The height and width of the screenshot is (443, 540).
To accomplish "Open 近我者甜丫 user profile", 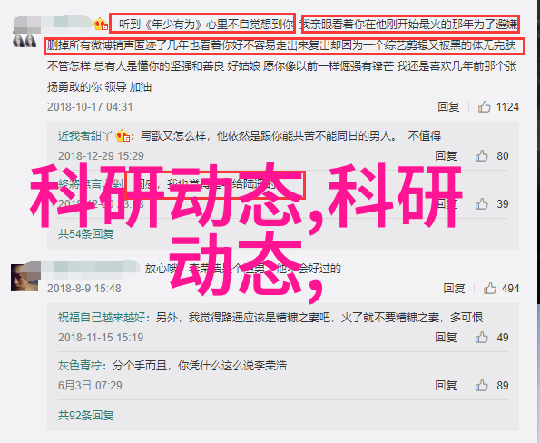I will coord(85,136).
